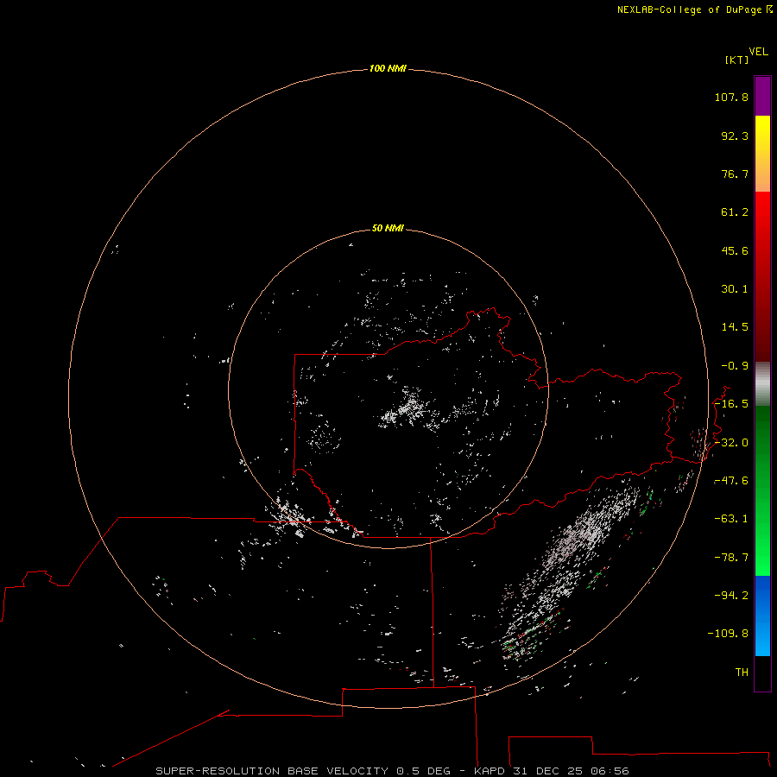777x777 pixels.
Task: Click the [KT] units label
Action: [737, 60]
